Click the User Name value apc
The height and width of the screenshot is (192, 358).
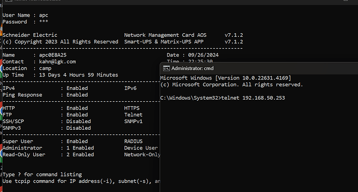click(x=44, y=15)
